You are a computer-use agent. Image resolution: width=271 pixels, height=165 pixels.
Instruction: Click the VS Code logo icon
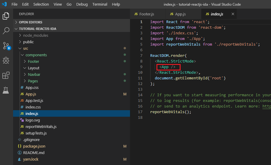pos(4,4)
